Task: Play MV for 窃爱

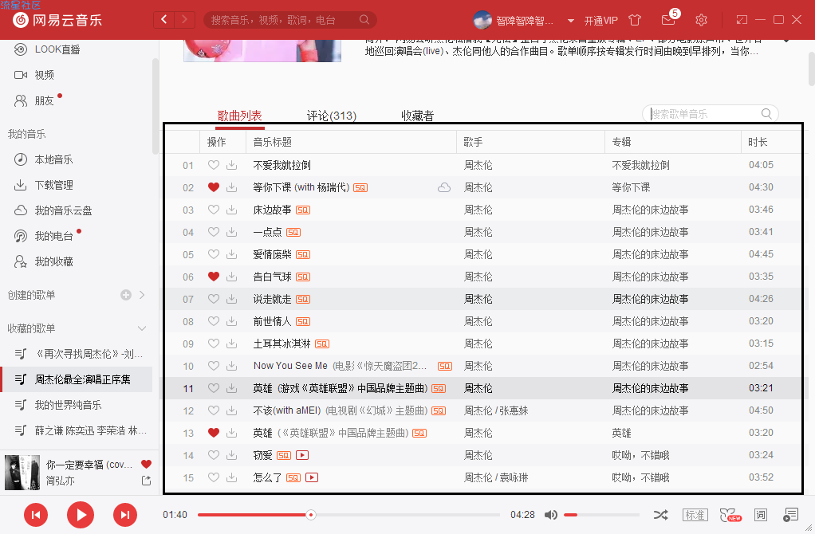Action: pos(302,456)
